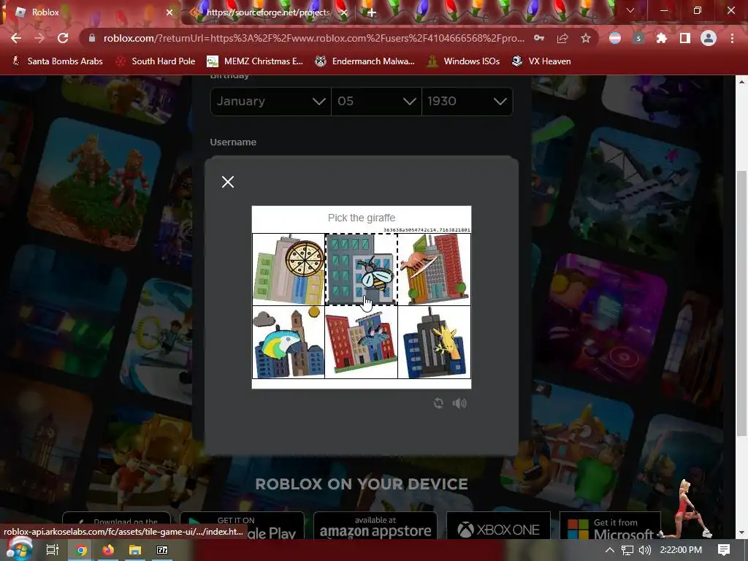Open the Extensions puzzle piece menu
This screenshot has height=561, width=748.
coord(662,38)
